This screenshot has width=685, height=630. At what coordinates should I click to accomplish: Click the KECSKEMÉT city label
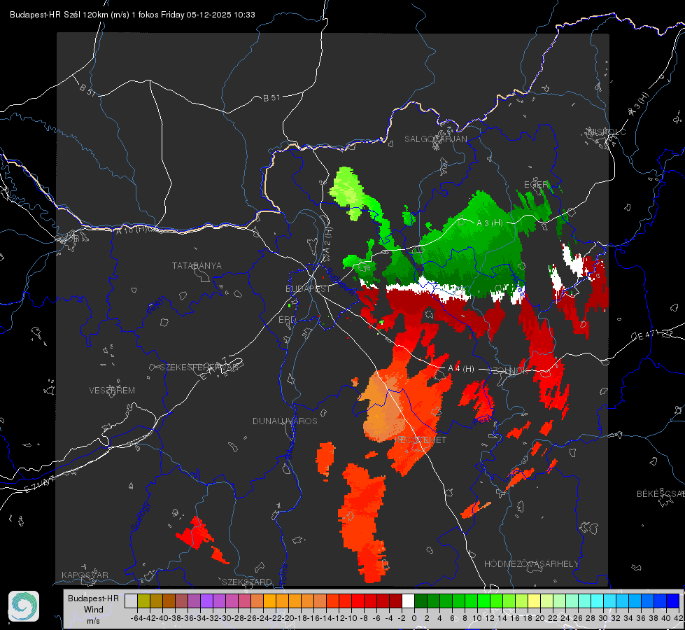(x=421, y=440)
